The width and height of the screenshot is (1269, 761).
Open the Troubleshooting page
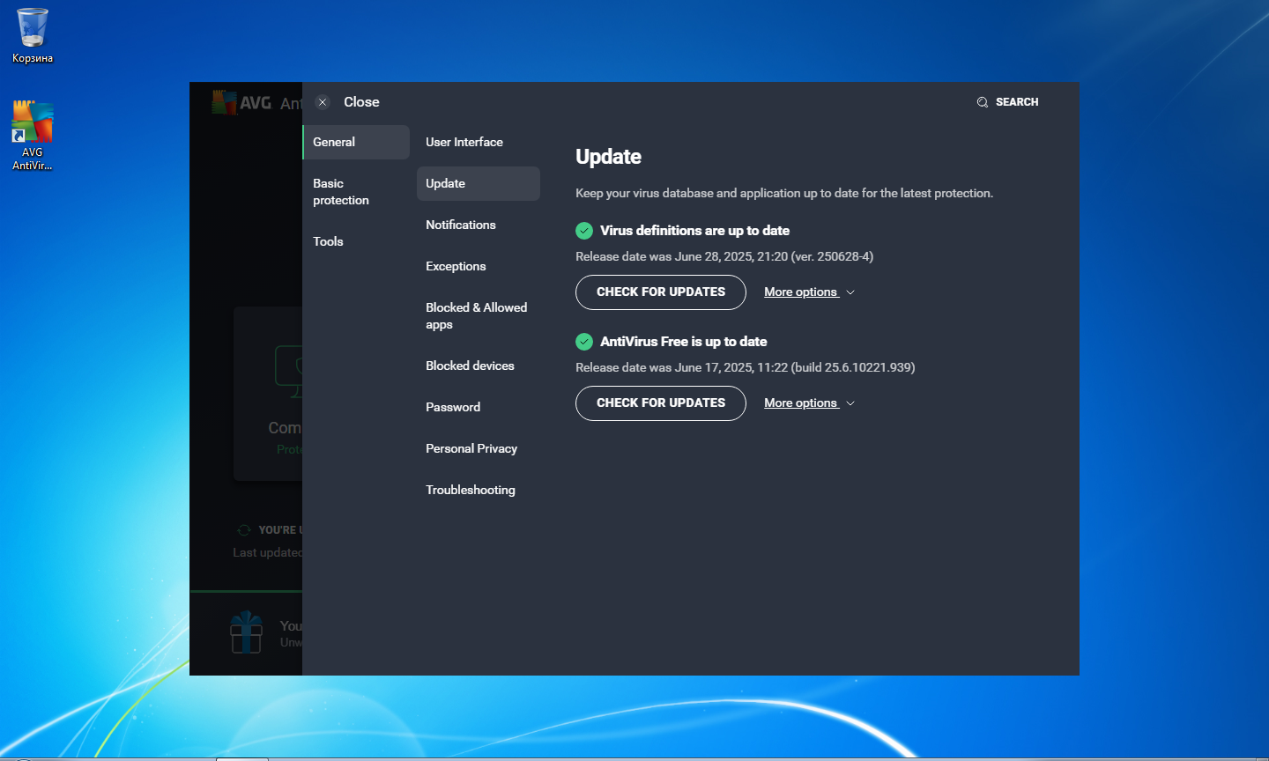pyautogui.click(x=479, y=490)
